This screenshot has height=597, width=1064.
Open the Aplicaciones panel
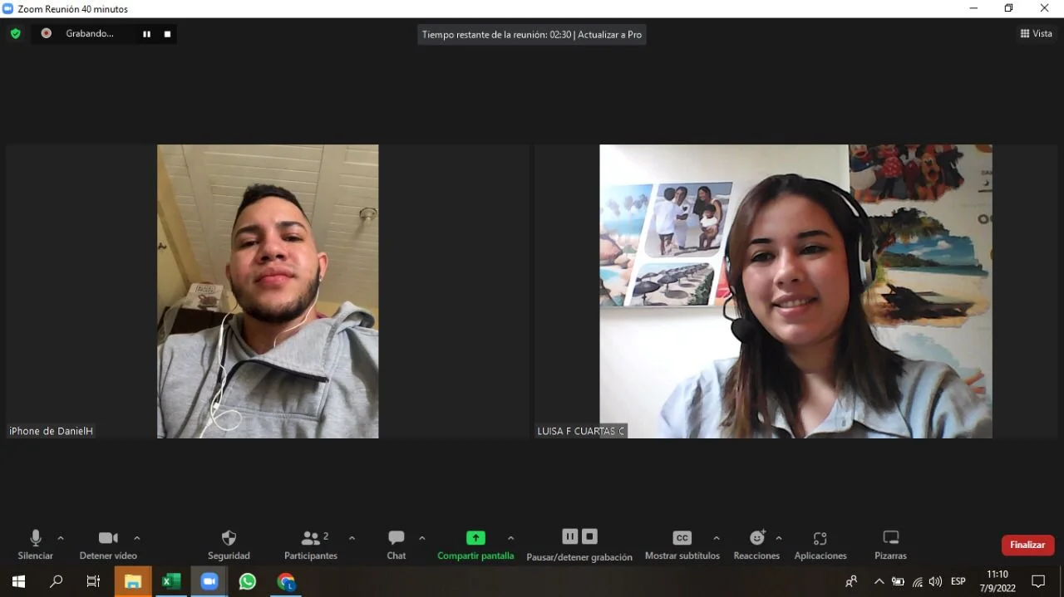(x=820, y=544)
